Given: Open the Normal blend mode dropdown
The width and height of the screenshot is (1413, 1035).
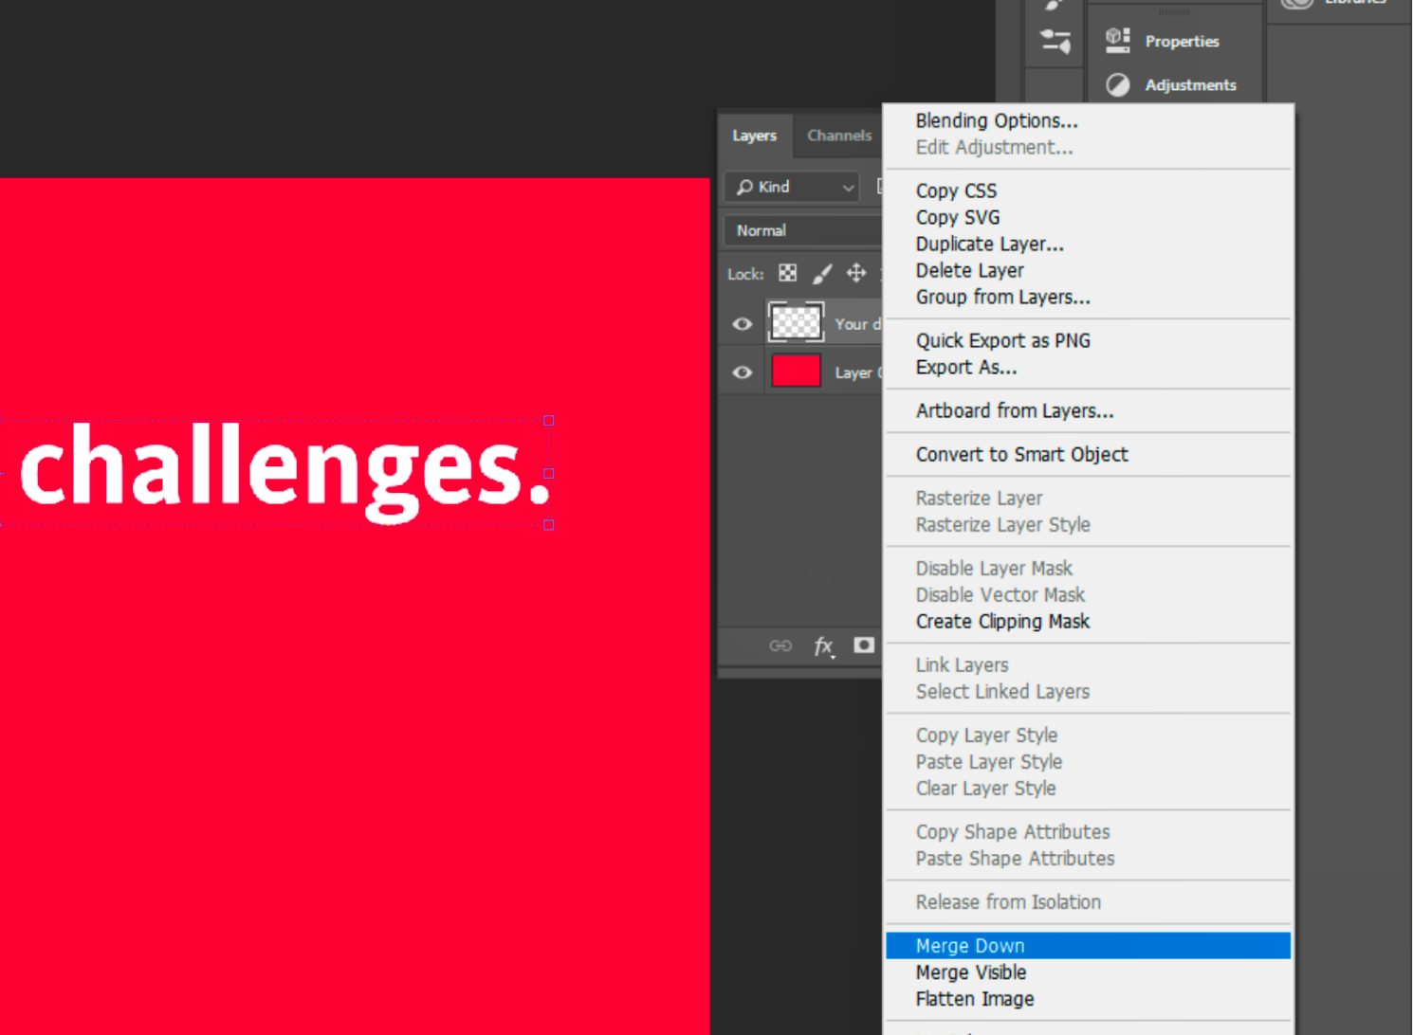Looking at the screenshot, I should click(x=799, y=229).
